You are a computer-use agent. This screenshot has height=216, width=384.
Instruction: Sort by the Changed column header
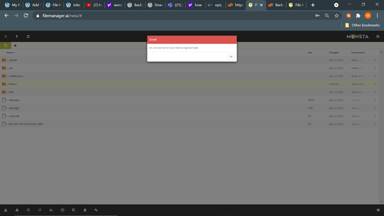[x=333, y=53]
